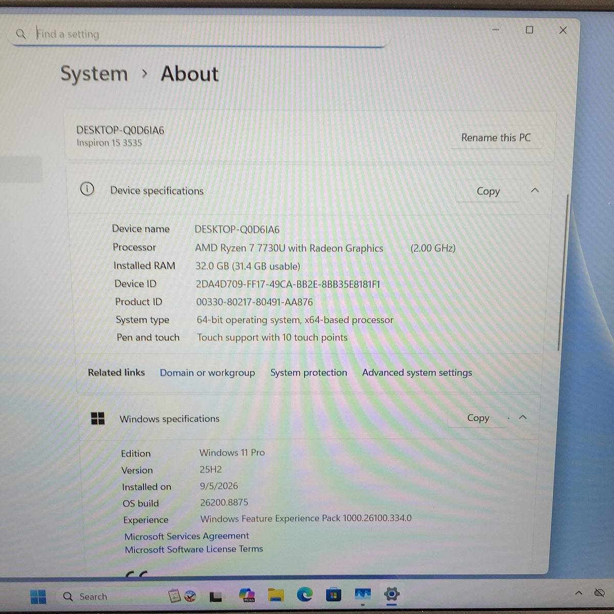Click the OS build value 26200.8875
Screen dimensions: 614x614
point(224,502)
